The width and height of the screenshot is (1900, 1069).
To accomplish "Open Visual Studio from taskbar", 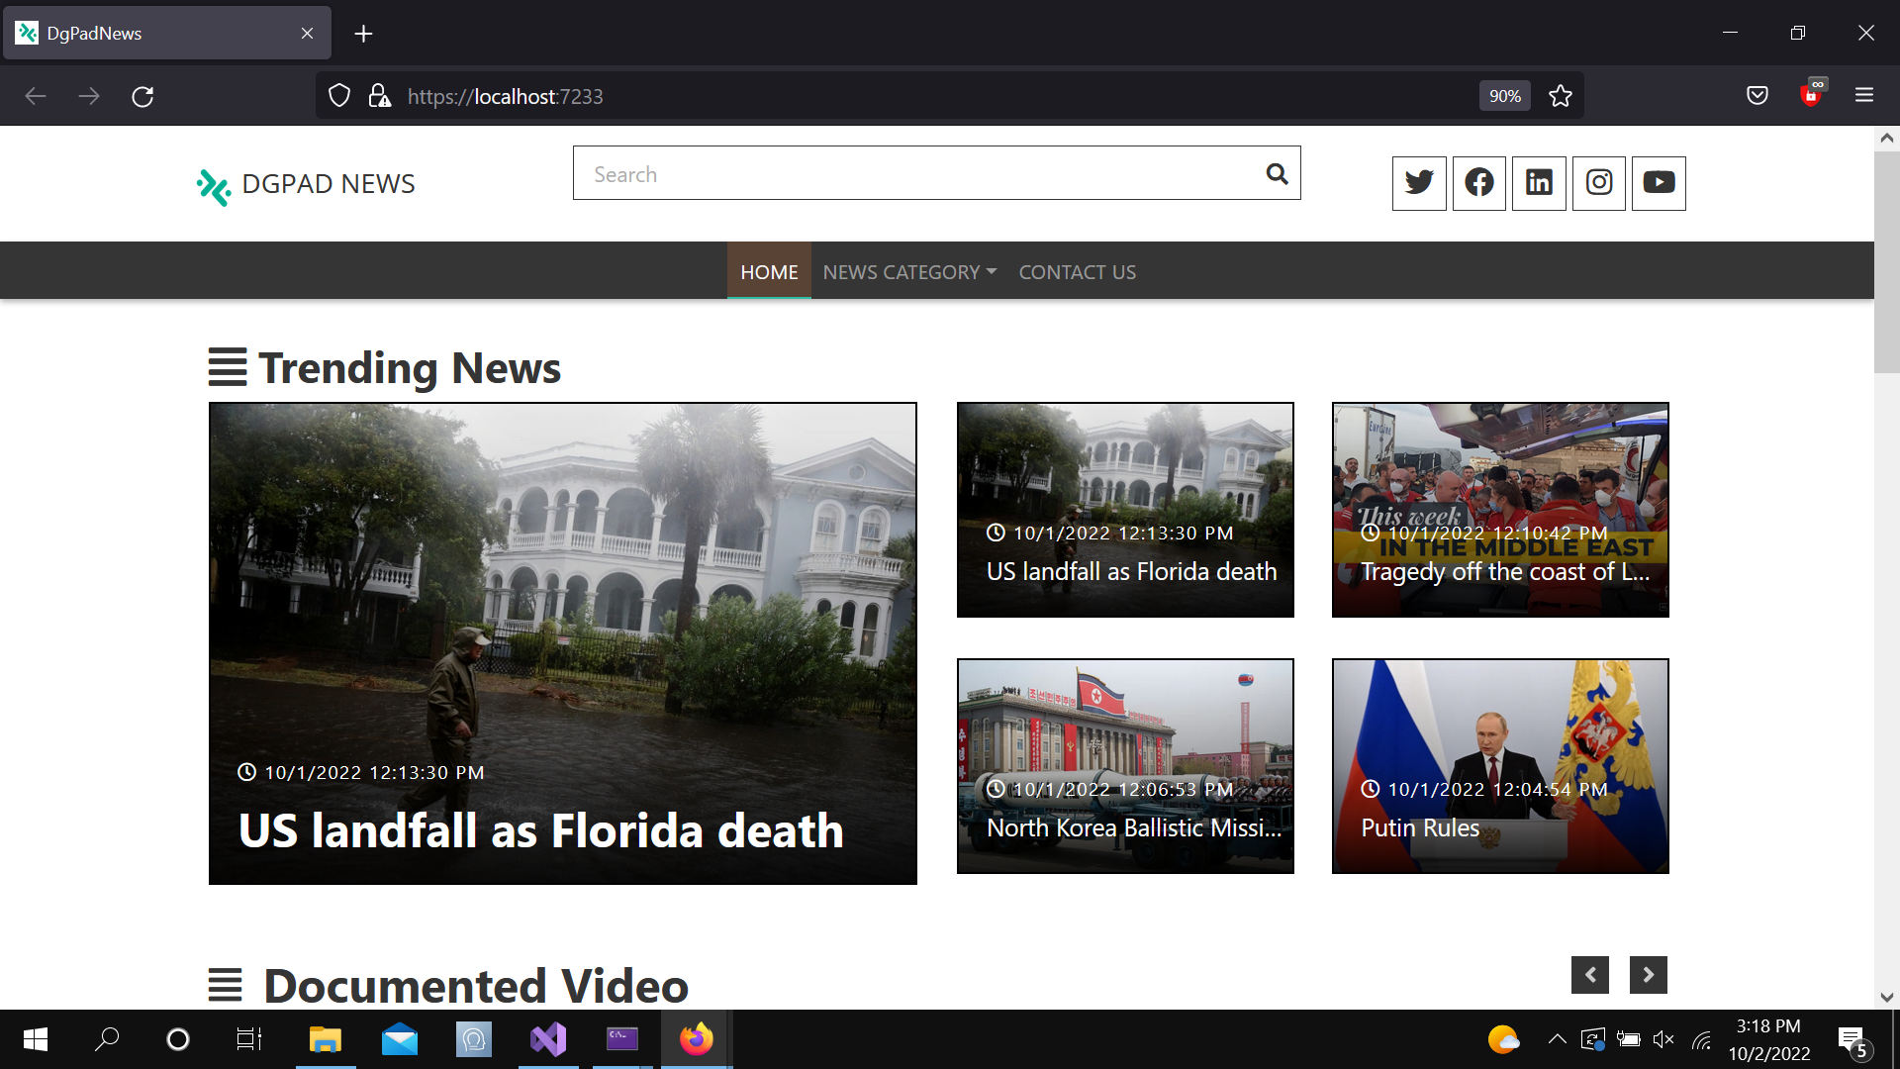I will (x=548, y=1039).
